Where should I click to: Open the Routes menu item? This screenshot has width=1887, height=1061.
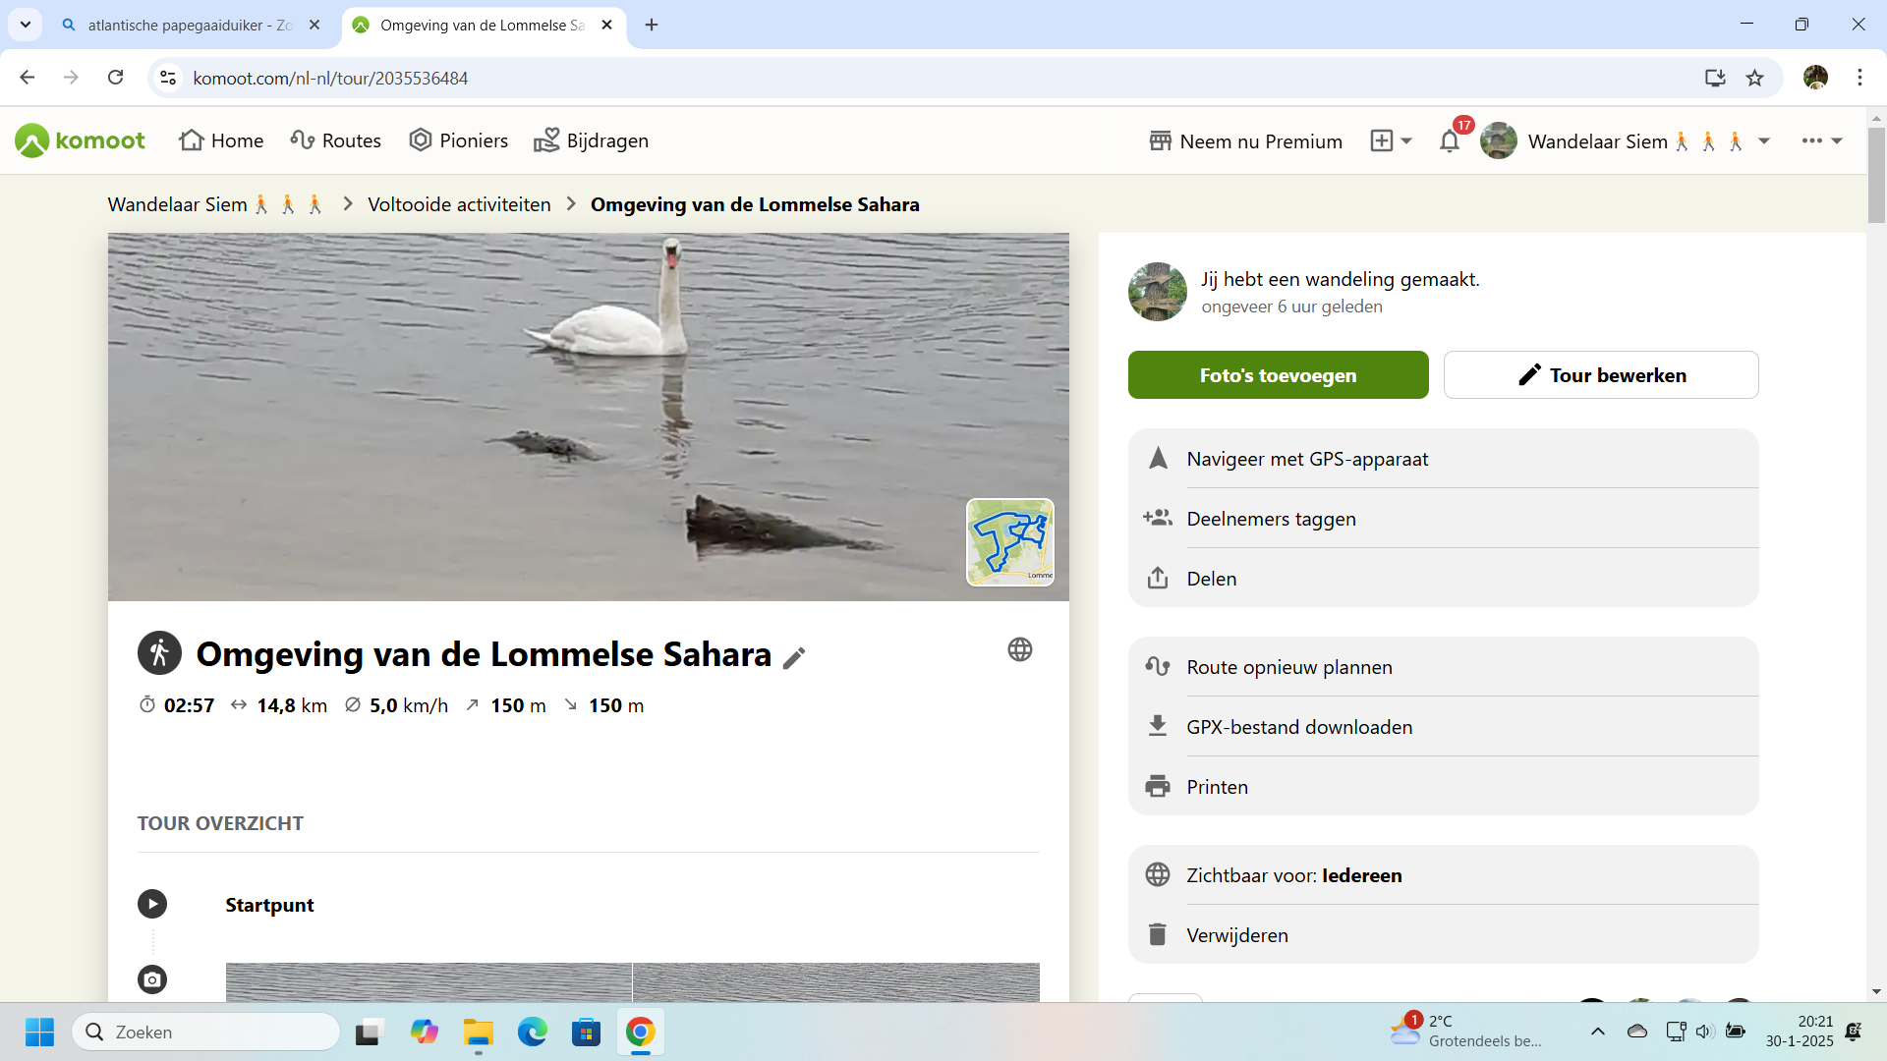(336, 140)
